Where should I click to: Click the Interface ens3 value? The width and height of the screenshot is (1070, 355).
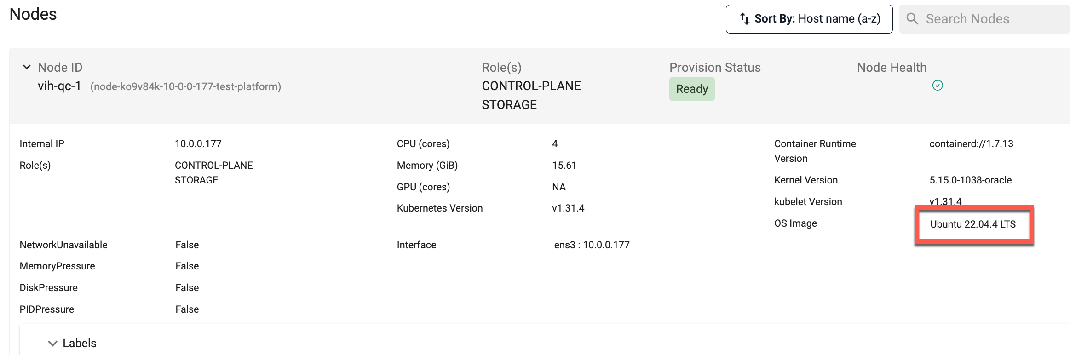coord(592,245)
